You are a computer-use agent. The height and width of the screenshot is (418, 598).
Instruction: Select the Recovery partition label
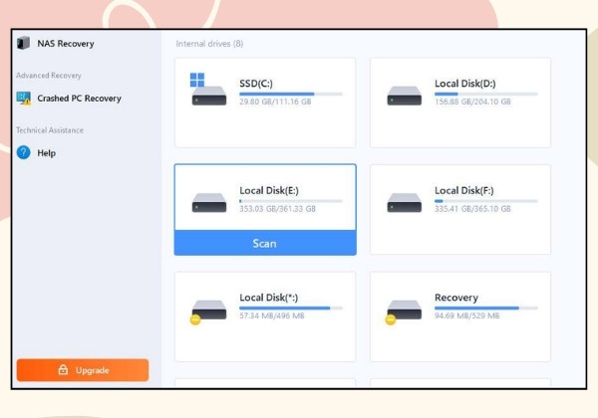point(456,298)
